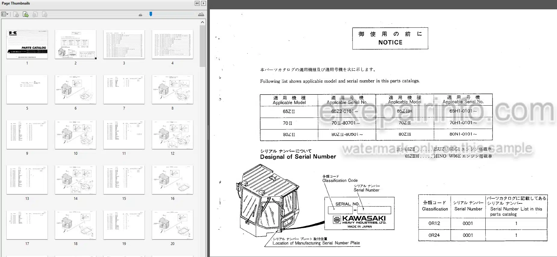This screenshot has height=257, width=557.
Task: Select page 2 thumbnail
Action: 76,44
